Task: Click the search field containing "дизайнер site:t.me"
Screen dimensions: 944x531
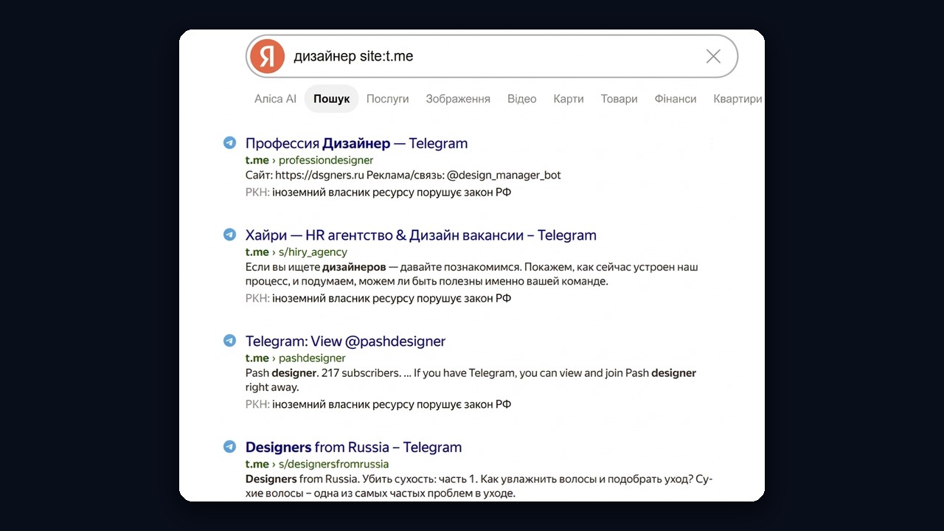Action: [x=492, y=56]
